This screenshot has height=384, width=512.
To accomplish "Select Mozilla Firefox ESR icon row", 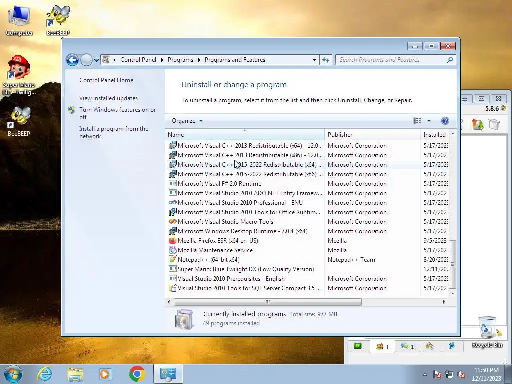I will tap(172, 241).
